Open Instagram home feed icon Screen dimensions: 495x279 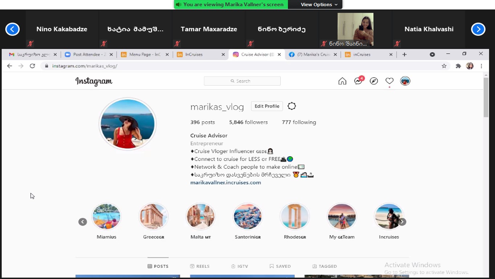point(342,81)
